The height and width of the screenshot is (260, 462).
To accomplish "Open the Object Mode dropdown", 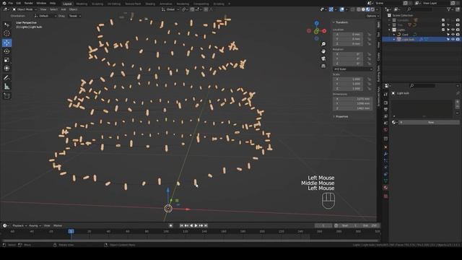I will (x=25, y=9).
